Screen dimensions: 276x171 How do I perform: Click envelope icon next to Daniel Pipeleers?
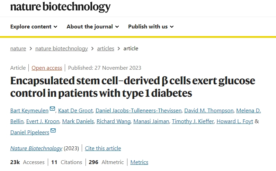tap(53, 130)
